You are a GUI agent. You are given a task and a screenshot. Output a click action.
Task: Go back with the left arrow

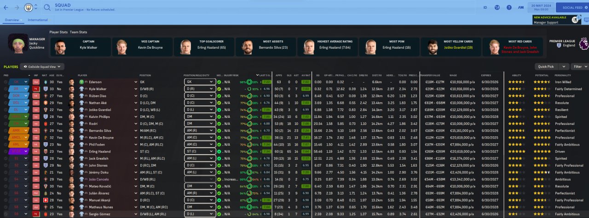pyautogui.click(x=6, y=7)
